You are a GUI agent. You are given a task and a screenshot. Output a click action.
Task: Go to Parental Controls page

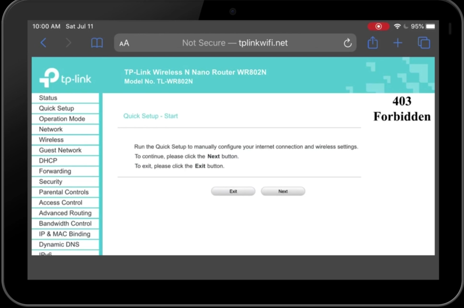coord(64,192)
